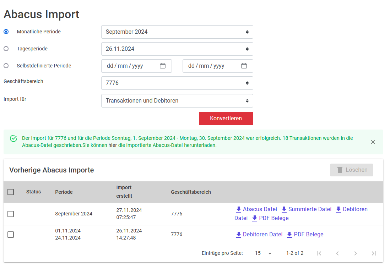Image resolution: width=390 pixels, height=269 pixels.
Task: Click the Vorherige Abacus Importe heading
Action: pyautogui.click(x=52, y=170)
